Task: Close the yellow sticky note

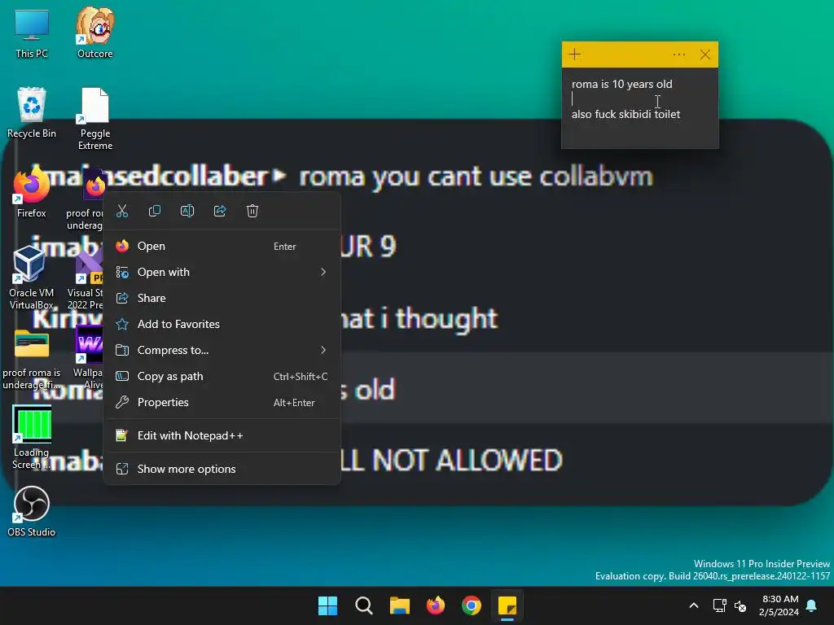Action: (x=705, y=55)
